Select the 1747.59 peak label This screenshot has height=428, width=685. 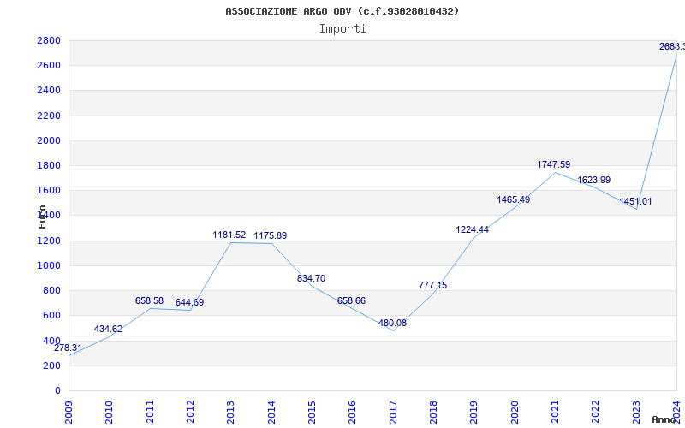point(553,165)
